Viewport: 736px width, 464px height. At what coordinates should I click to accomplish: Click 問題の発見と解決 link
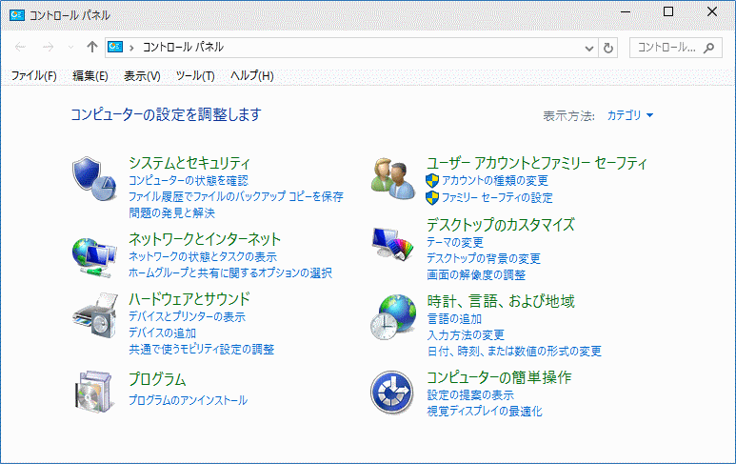point(171,213)
